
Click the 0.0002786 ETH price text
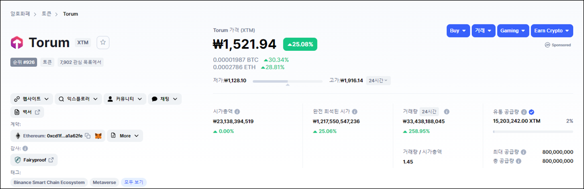tap(234, 67)
